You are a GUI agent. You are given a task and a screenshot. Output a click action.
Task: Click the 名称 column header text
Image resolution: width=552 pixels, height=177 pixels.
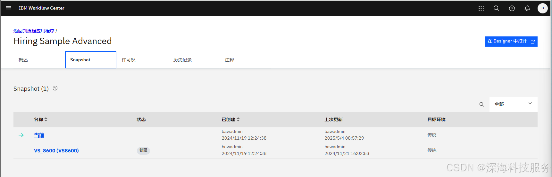(x=38, y=119)
